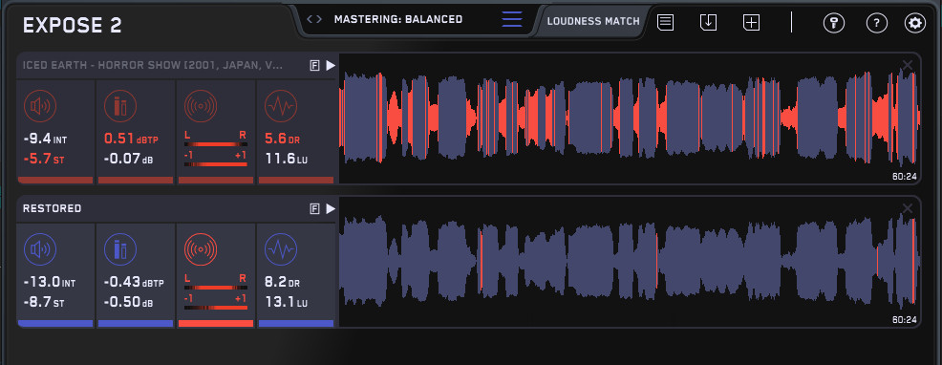942x365 pixels.
Task: Click blue loudness speaker icon of Restored track
Action: click(40, 249)
